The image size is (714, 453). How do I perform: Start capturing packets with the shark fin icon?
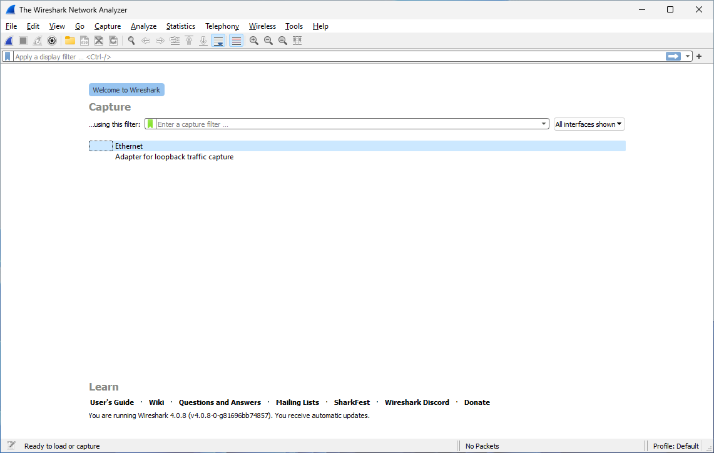coord(9,41)
